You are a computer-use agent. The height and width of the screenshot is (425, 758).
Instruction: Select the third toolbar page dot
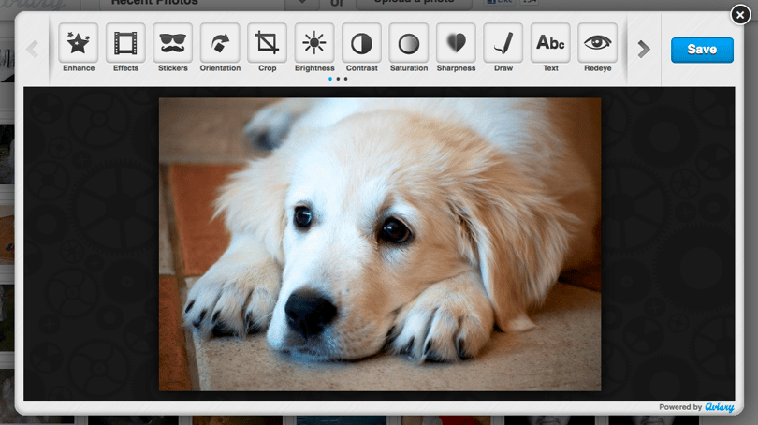(345, 79)
